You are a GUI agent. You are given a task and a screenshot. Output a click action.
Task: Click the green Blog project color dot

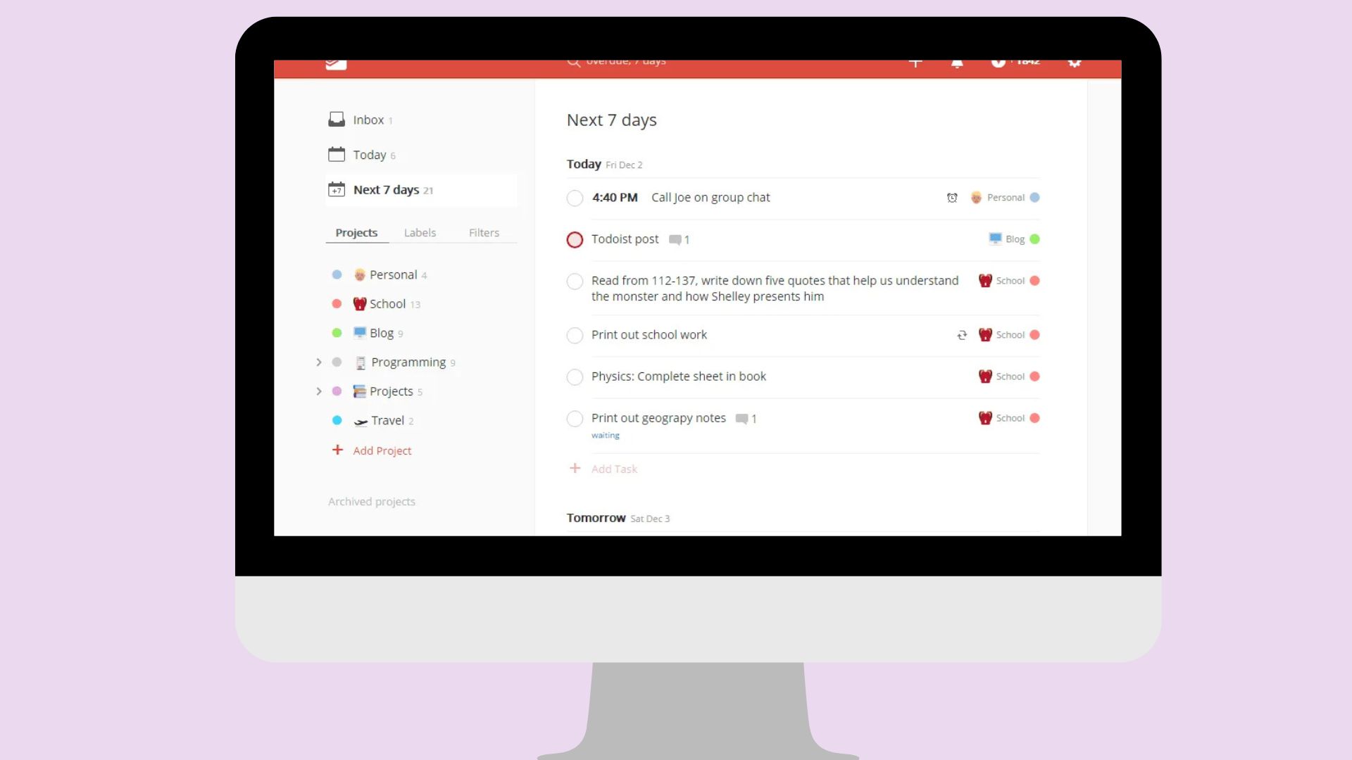337,332
